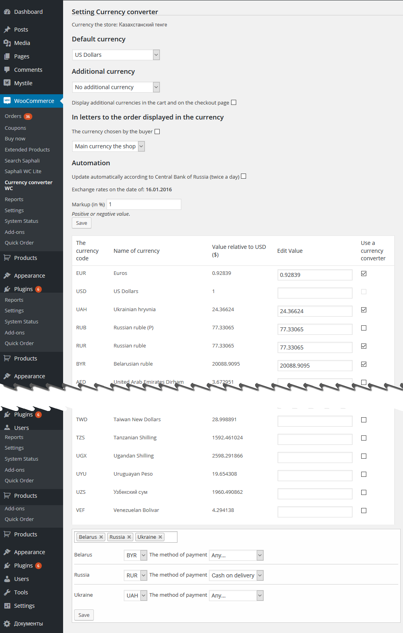Click the 20088.9095 value in the BYR row
403x633 pixels.
tap(226, 364)
